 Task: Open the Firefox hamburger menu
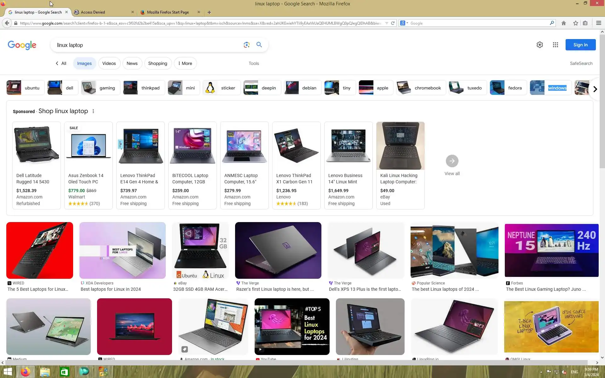click(x=598, y=23)
